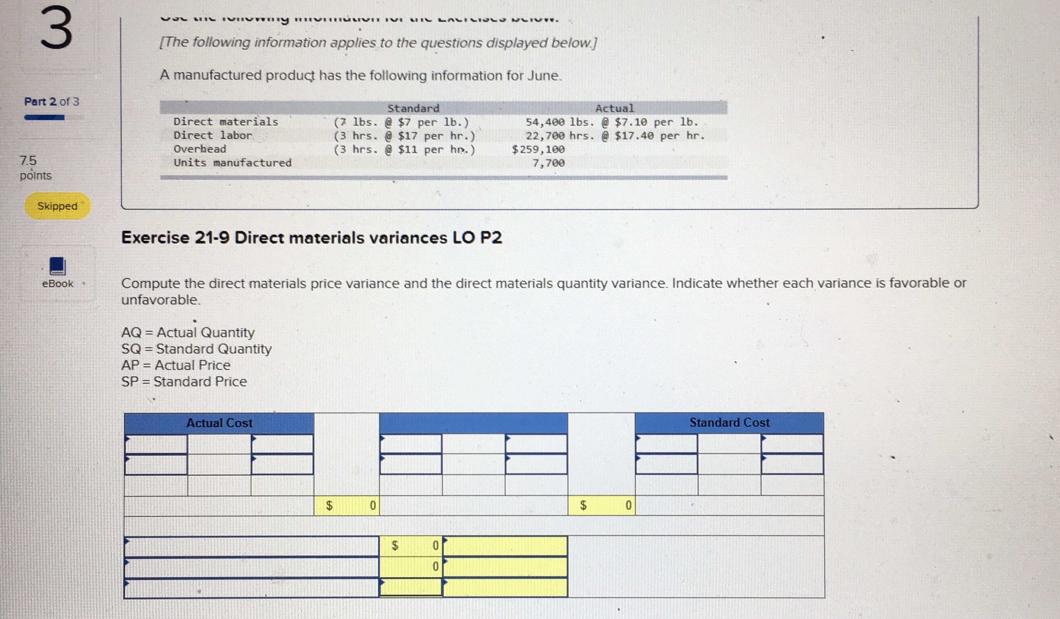Click the Part 2 of 3 label

pyautogui.click(x=51, y=102)
